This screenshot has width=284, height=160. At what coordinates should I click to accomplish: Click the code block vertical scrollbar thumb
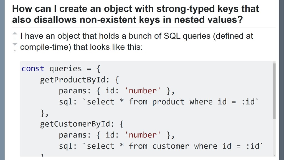274,91
